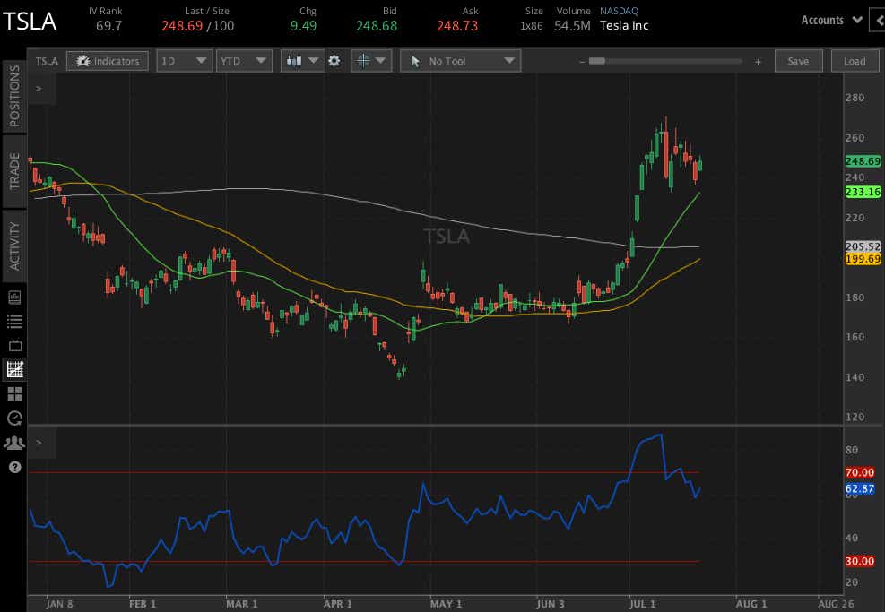The width and height of the screenshot is (885, 612).
Task: Switch to the Trade tab
Action: pyautogui.click(x=14, y=171)
